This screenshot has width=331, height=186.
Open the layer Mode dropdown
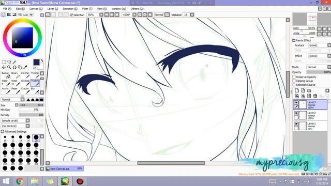pos(319,67)
